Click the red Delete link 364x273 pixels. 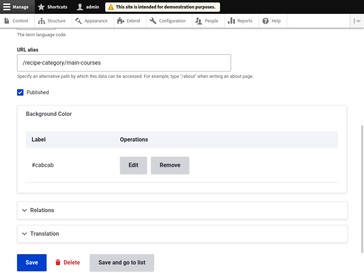(x=68, y=263)
